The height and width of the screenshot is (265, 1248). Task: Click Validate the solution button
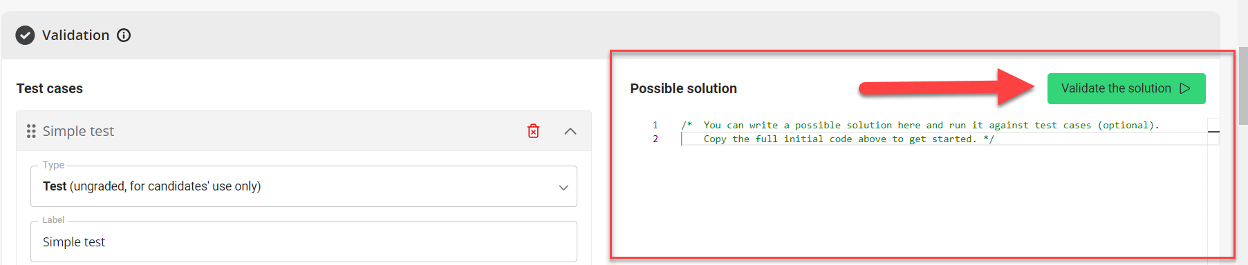[x=1126, y=88]
